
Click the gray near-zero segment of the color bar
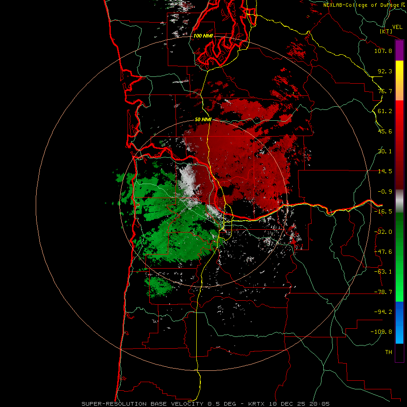(399, 201)
